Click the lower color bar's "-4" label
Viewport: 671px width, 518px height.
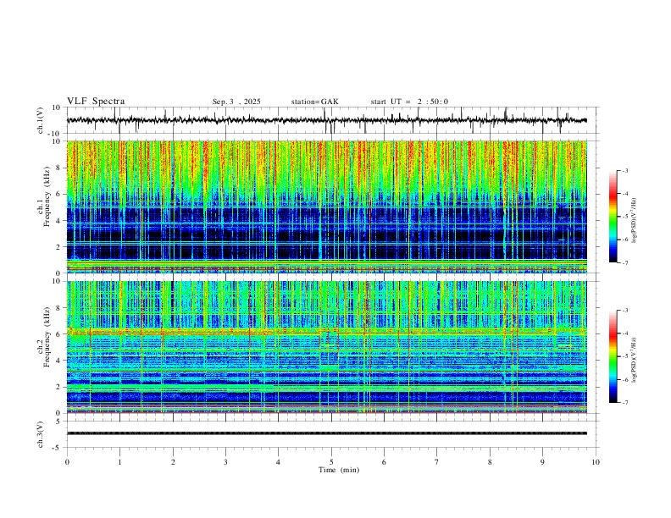point(624,333)
